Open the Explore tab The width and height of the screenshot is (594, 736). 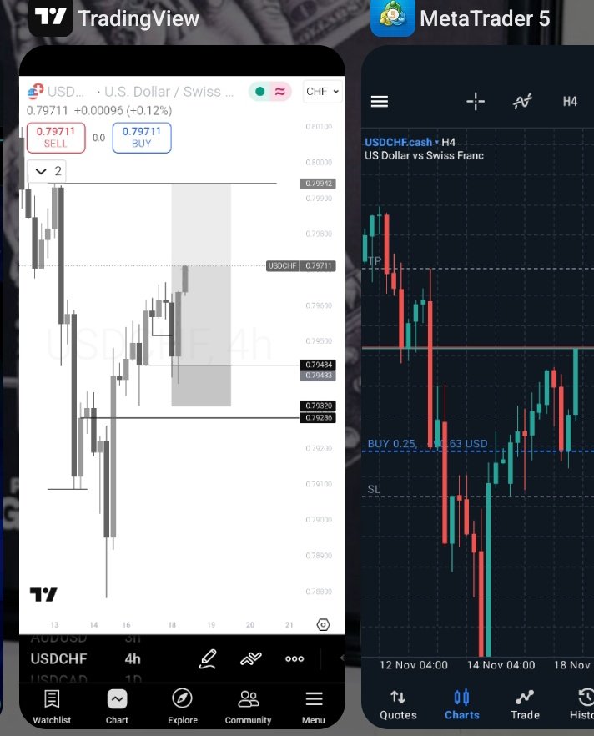183,707
